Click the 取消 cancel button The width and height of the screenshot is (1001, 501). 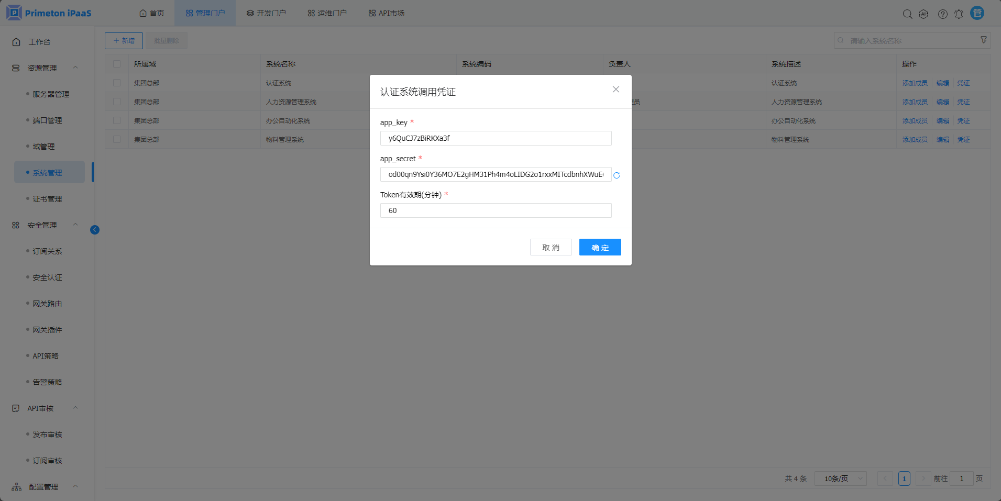coord(551,247)
